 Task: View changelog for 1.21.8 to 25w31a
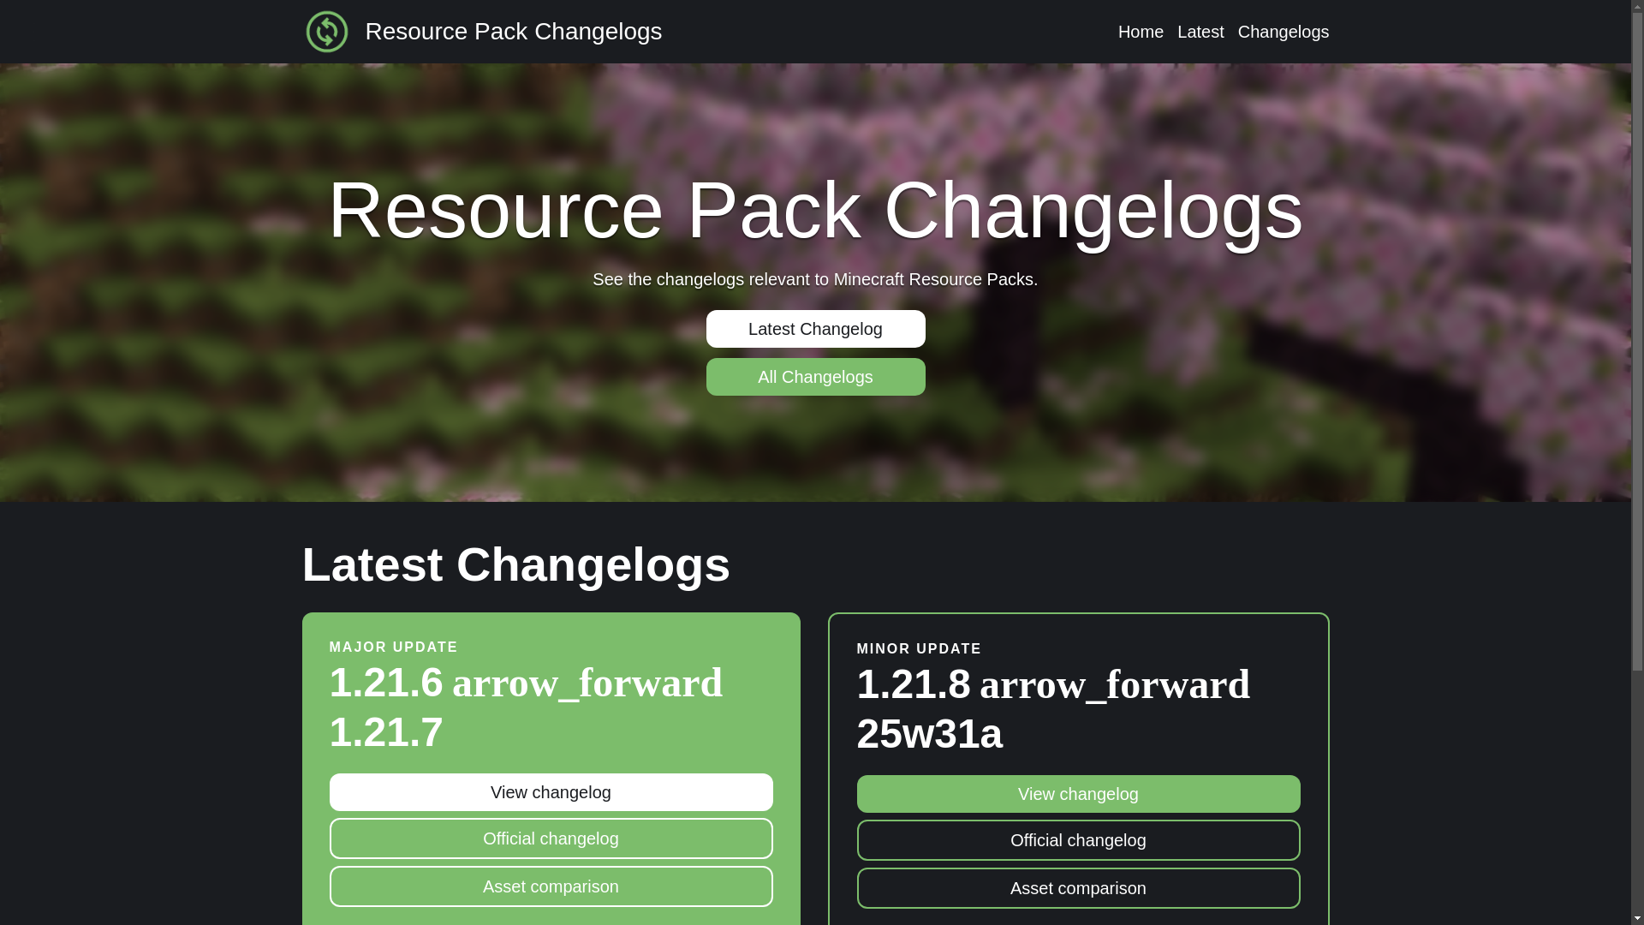1078,794
